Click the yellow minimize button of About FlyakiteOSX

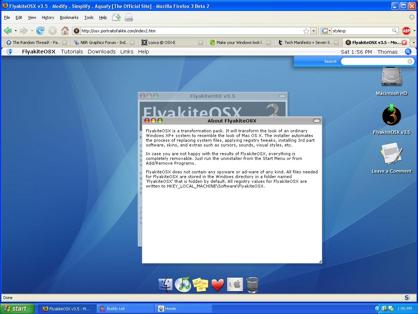153,121
